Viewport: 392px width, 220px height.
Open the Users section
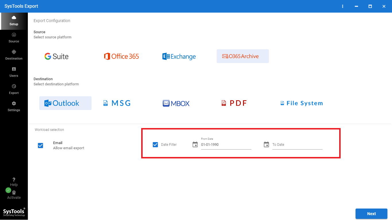coord(14,72)
